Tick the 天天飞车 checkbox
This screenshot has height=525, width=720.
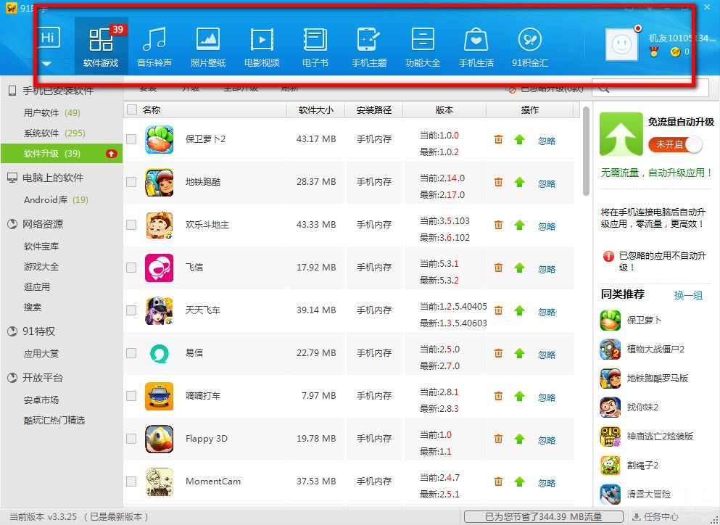click(131, 310)
